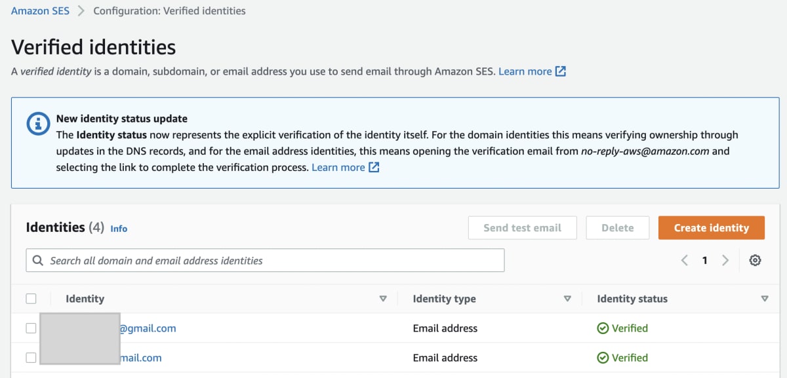The width and height of the screenshot is (787, 378).
Task: Click external link icon in status update banner
Action: coord(374,168)
